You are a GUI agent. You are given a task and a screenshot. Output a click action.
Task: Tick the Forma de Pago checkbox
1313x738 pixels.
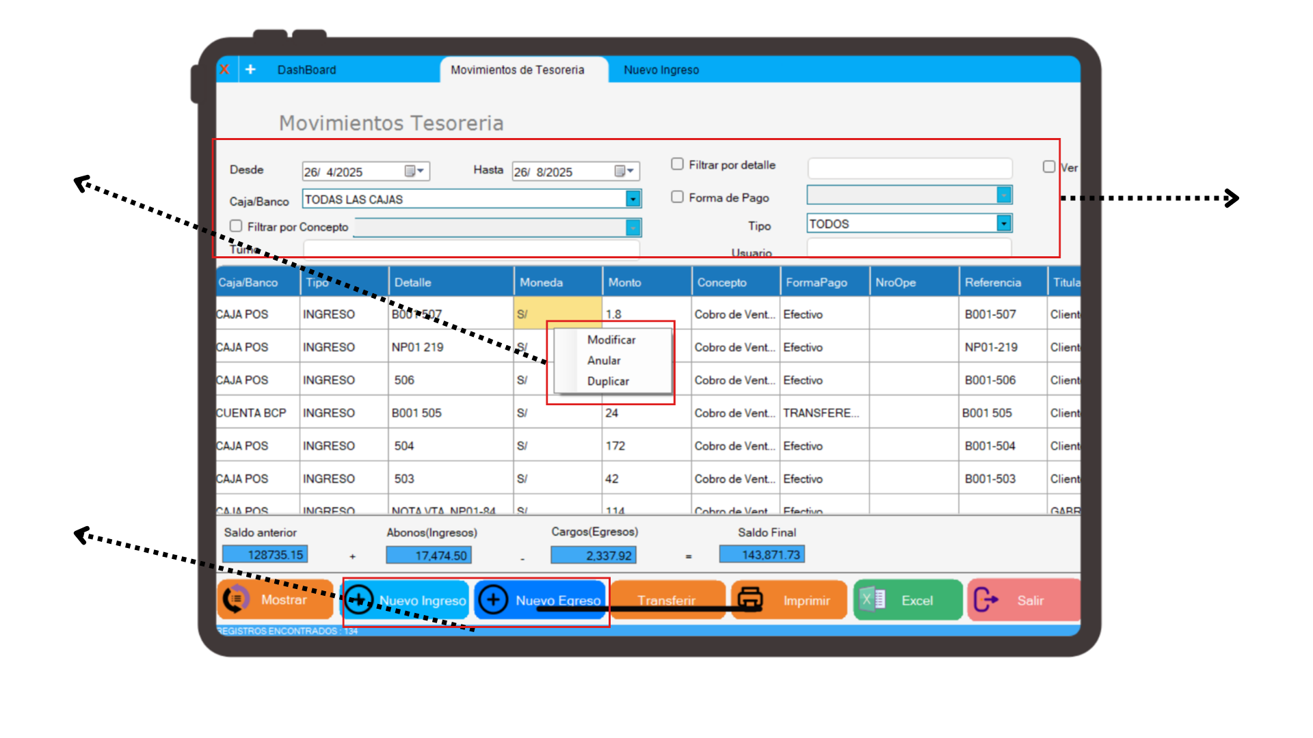677,197
